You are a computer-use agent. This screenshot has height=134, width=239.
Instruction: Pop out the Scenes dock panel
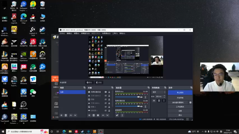(85, 88)
